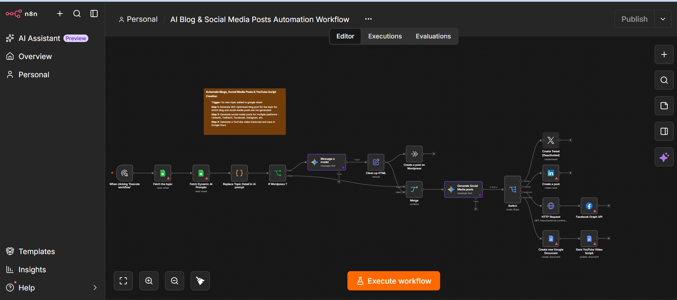Select the Switch node
Image resolution: width=677 pixels, height=300 pixels.
coord(513,190)
